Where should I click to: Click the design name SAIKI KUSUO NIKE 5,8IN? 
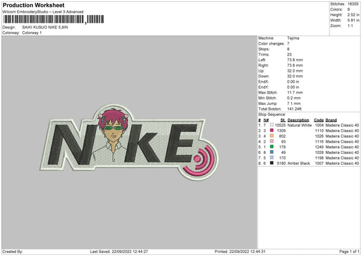pos(45,27)
